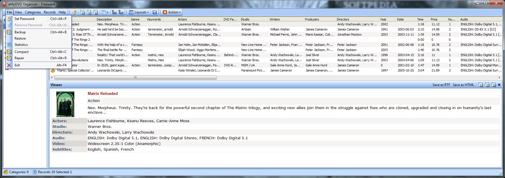
Task: Select the Titanic: Special Collector's row
Action: point(276,70)
